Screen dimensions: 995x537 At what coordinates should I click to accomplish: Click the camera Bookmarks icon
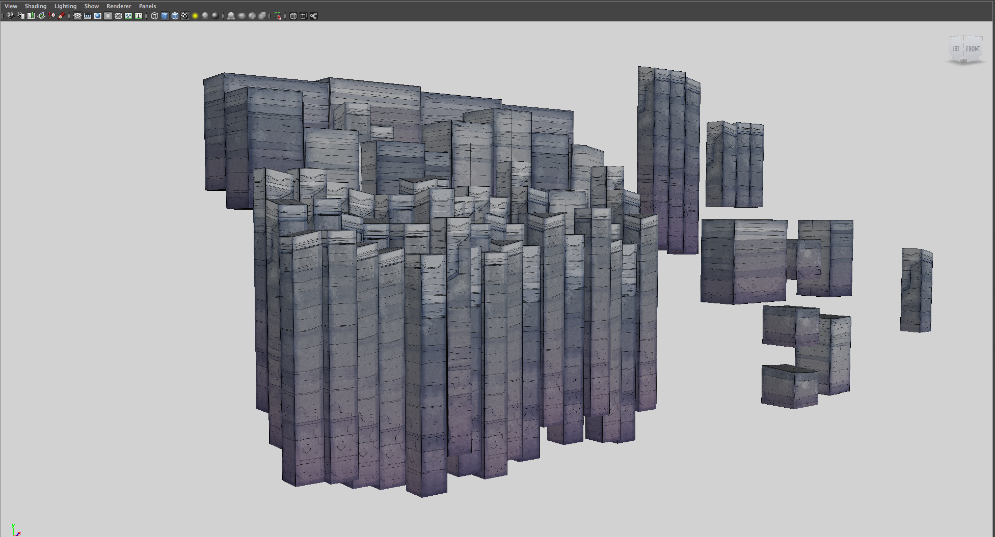pos(31,16)
